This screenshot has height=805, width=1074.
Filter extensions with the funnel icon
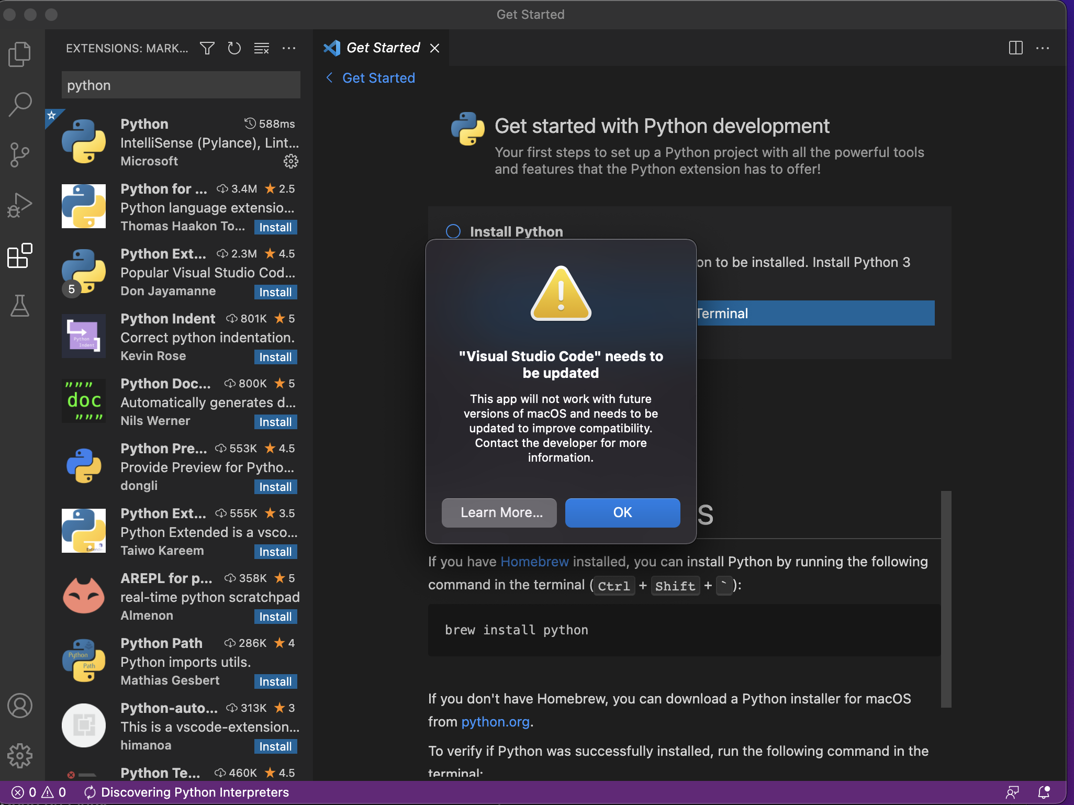(207, 49)
